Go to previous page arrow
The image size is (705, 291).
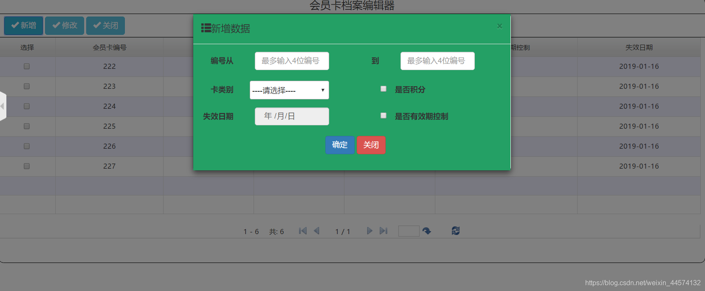(316, 231)
